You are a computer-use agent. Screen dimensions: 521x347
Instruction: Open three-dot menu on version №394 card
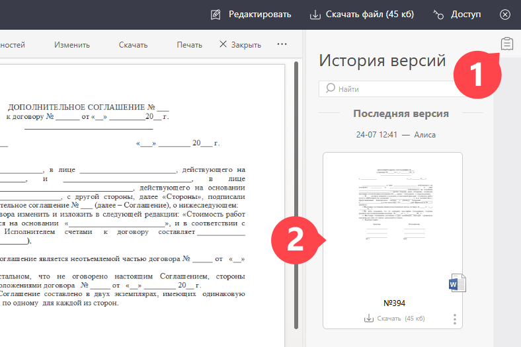455,319
